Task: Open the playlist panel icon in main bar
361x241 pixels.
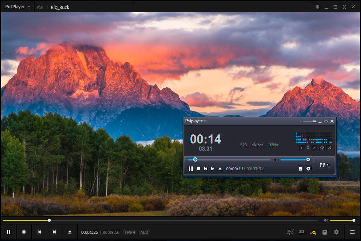Action: click(x=325, y=232)
